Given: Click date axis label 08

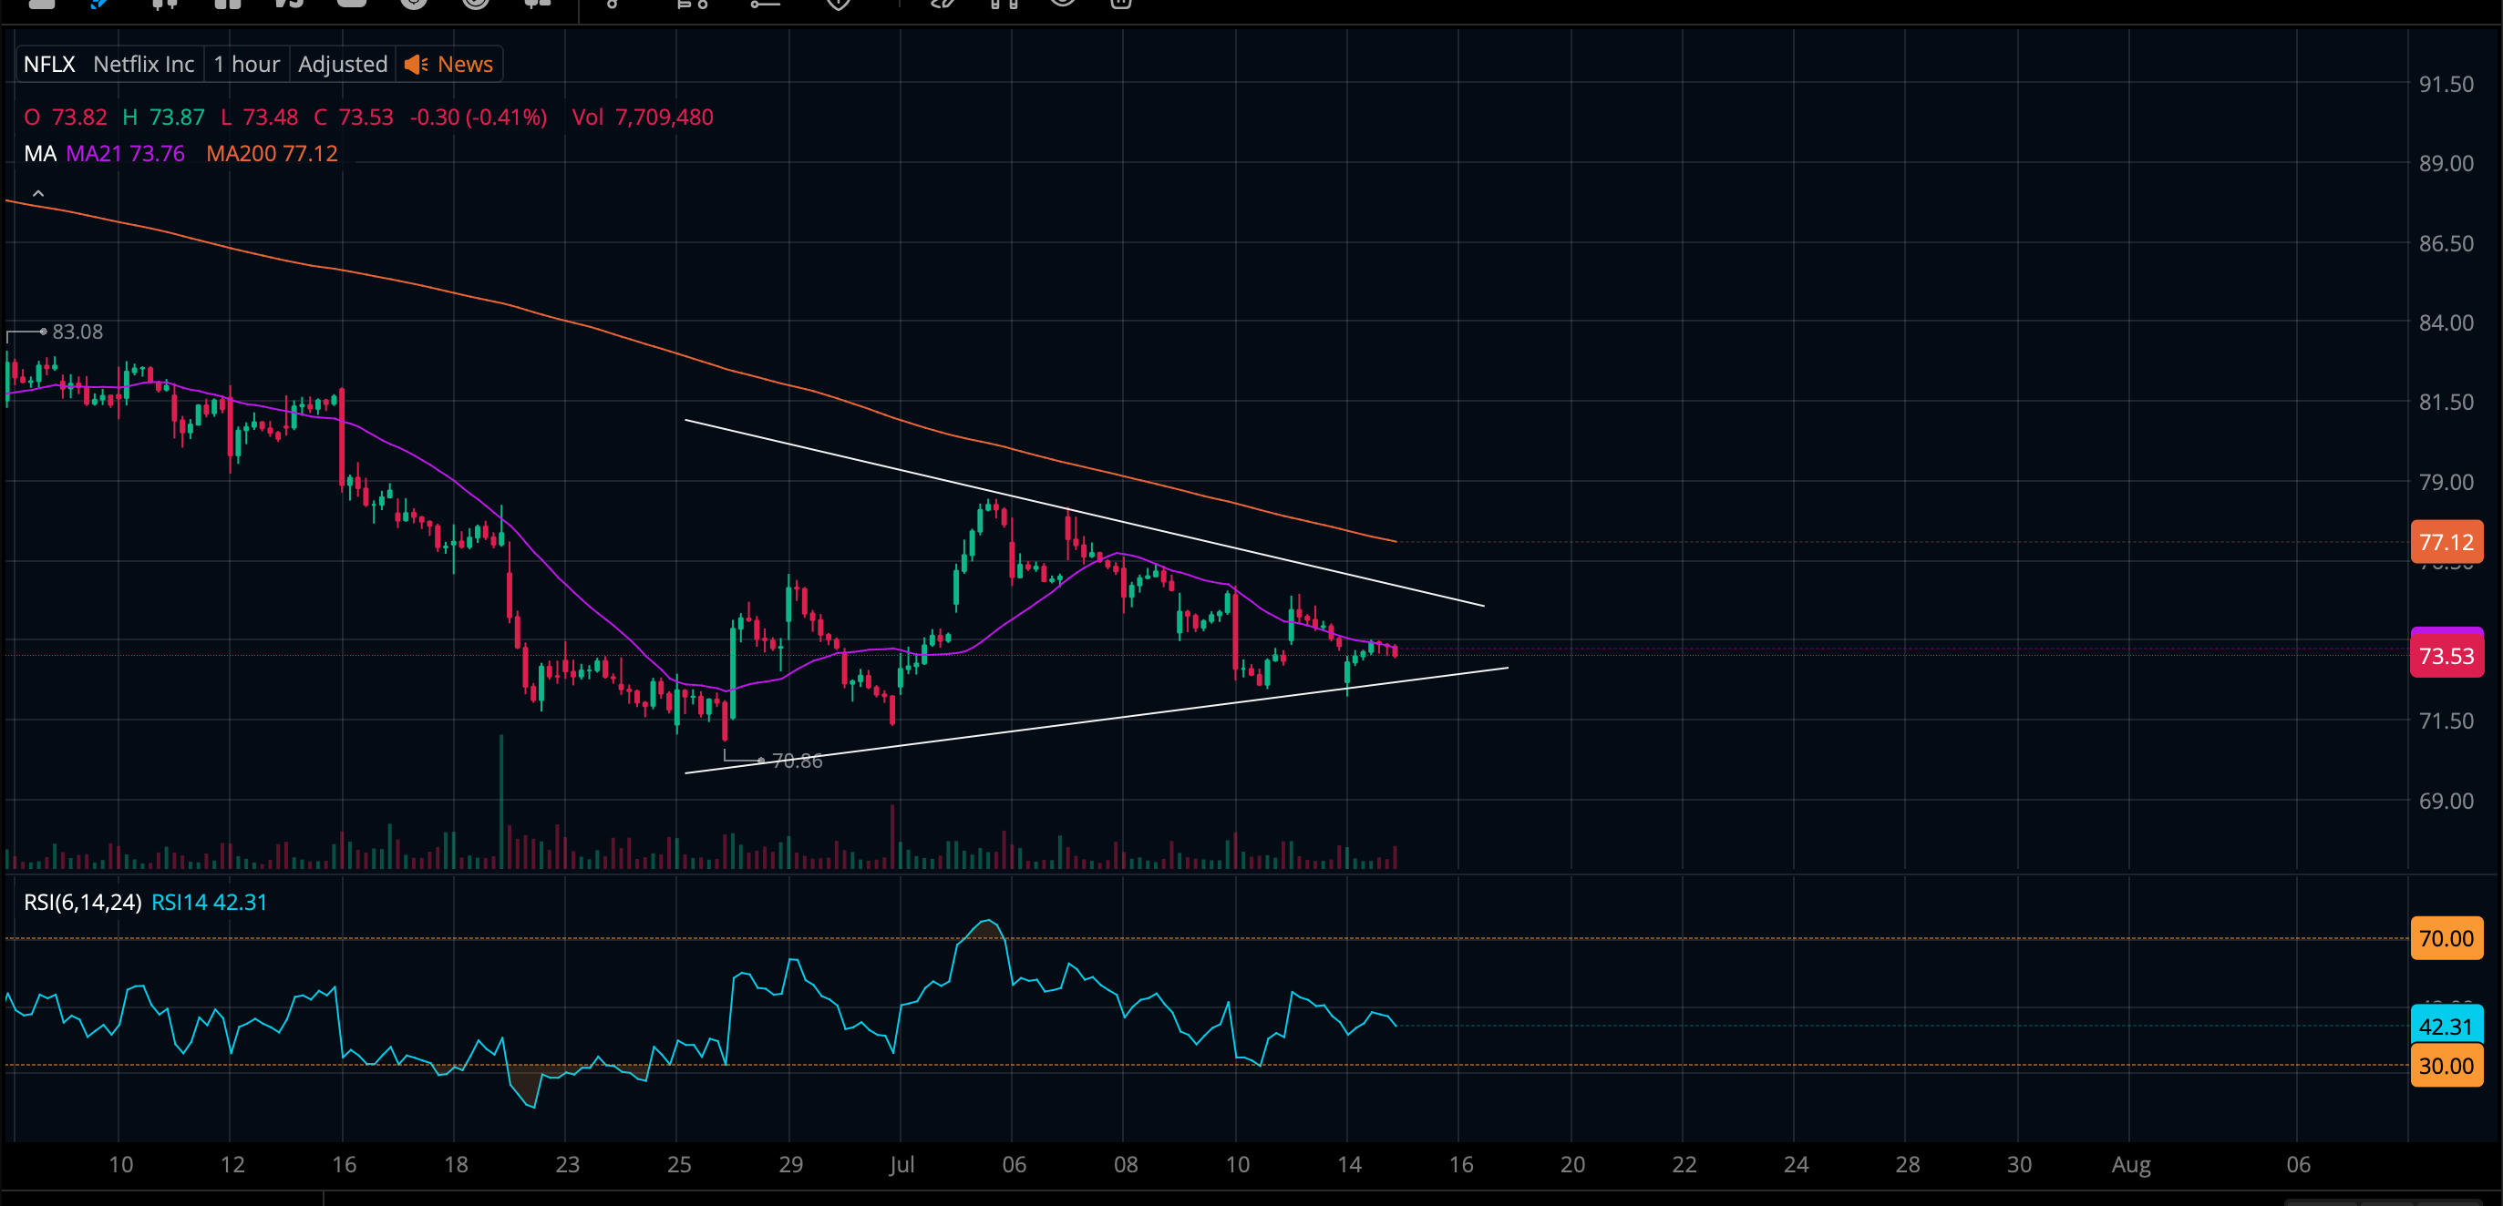Looking at the screenshot, I should point(1126,1164).
